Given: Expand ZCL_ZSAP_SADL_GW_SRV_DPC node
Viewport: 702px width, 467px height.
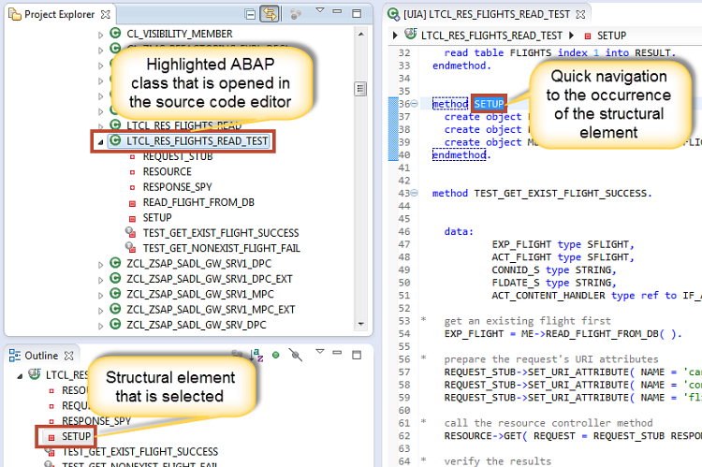Looking at the screenshot, I should click(101, 326).
